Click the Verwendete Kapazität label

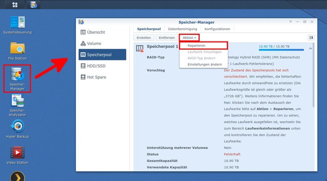point(167,167)
